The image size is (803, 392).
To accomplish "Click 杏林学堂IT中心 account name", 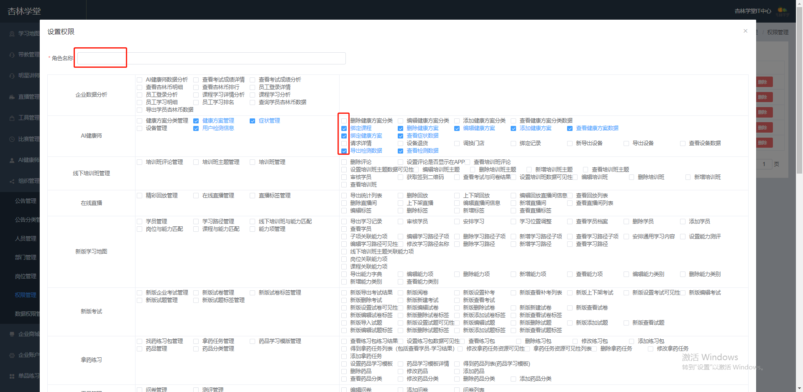I will click(x=753, y=11).
